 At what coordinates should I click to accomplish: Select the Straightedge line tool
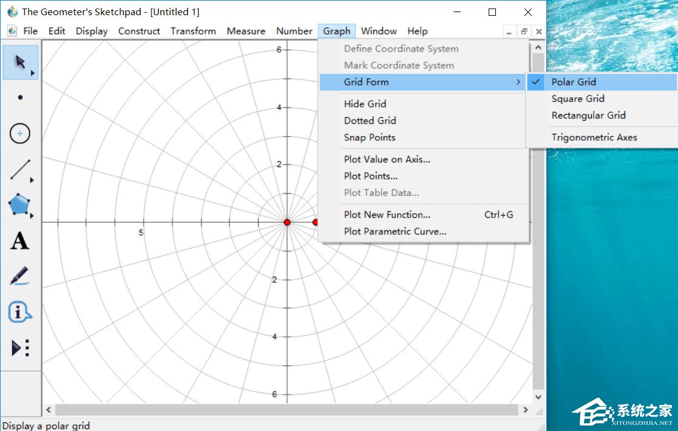pos(20,170)
